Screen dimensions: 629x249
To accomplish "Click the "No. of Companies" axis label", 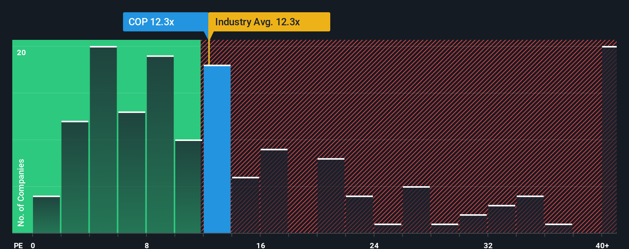I will point(21,193).
